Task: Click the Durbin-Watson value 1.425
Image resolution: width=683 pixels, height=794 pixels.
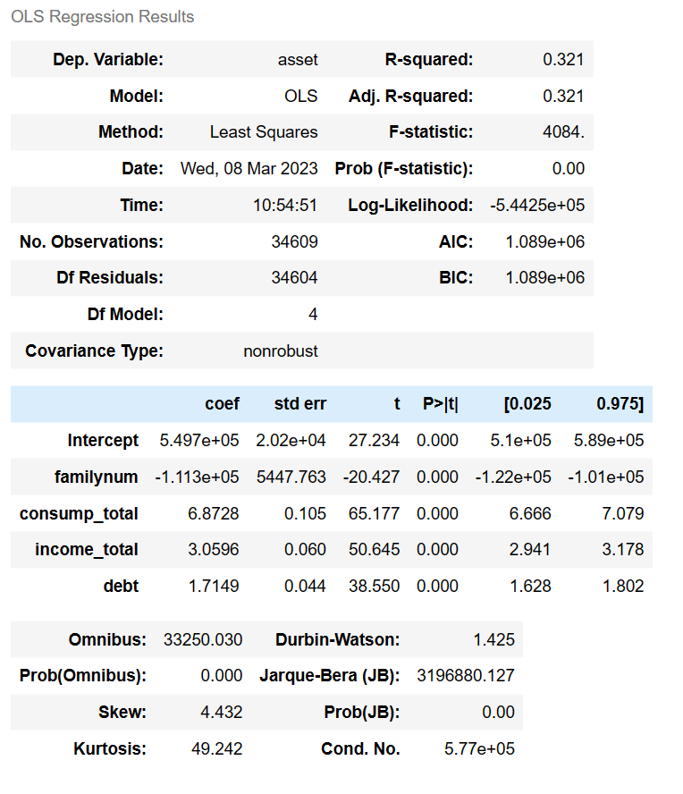Action: [493, 639]
